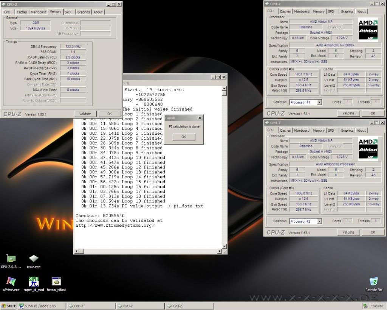This screenshot has height=310, width=387.
Task: Click the Super PI vertical scrollbar thumb
Action: click(x=224, y=93)
